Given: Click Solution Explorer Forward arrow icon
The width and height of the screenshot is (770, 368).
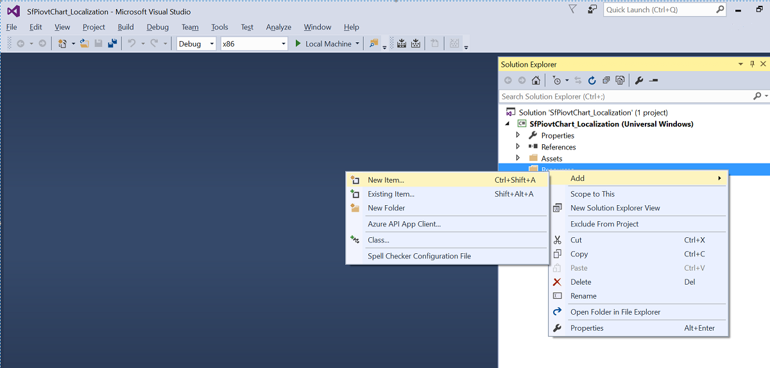Looking at the screenshot, I should 522,80.
